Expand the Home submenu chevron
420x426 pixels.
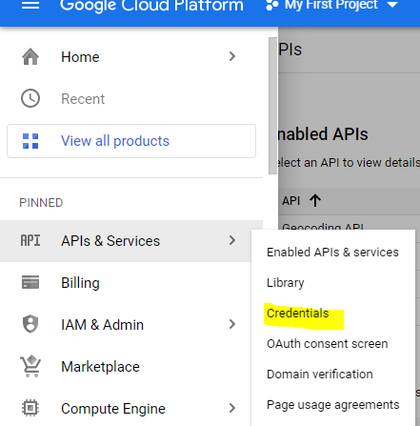(x=232, y=56)
